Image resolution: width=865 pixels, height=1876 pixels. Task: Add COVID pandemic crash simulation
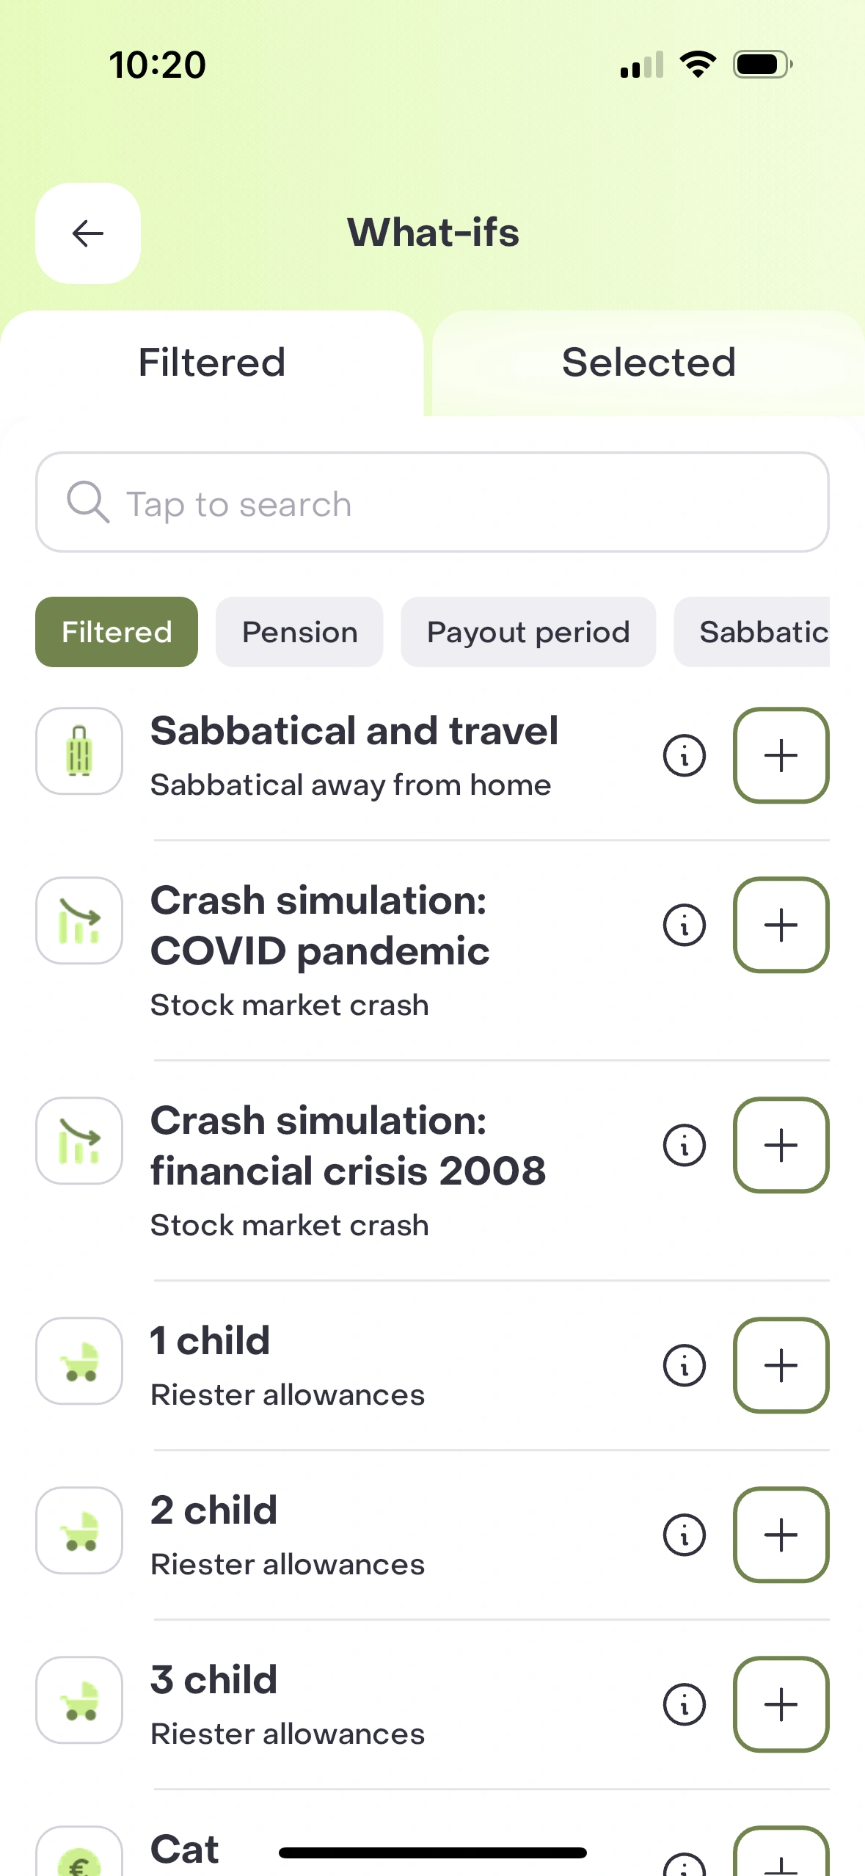coord(781,925)
